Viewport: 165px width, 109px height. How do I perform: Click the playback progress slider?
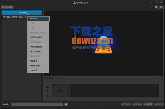click(x=109, y=78)
